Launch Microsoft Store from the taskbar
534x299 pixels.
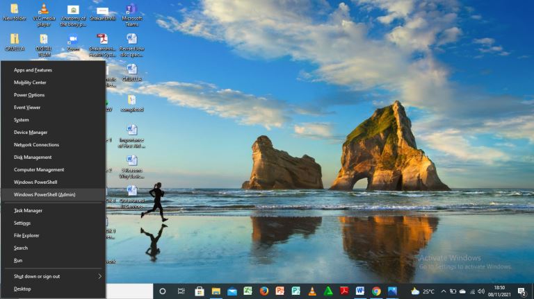pyautogui.click(x=200, y=291)
